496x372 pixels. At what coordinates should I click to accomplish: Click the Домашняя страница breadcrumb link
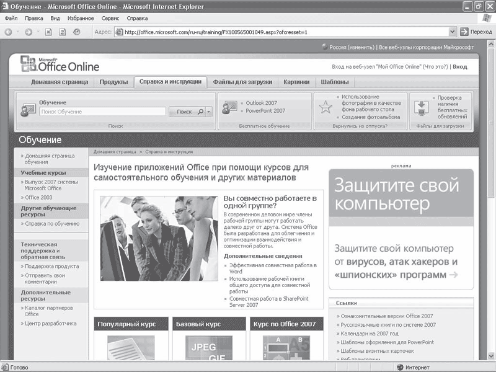tap(115, 152)
